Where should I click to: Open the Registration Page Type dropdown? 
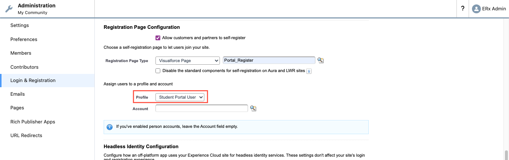pyautogui.click(x=188, y=61)
